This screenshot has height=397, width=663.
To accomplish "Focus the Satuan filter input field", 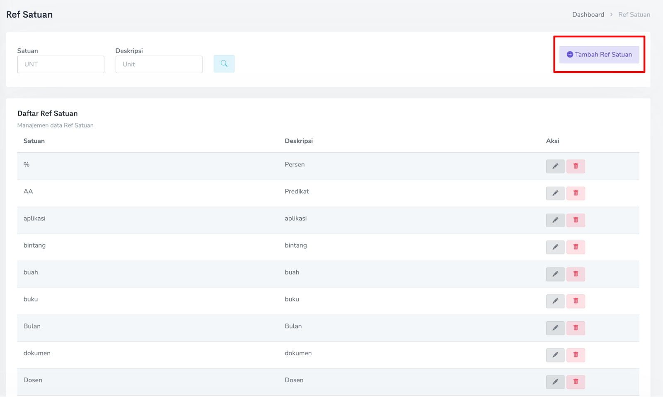I will (60, 65).
